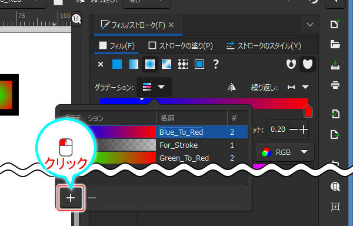353x226 pixels.
Task: Select flat color fill type
Action: click(x=117, y=64)
